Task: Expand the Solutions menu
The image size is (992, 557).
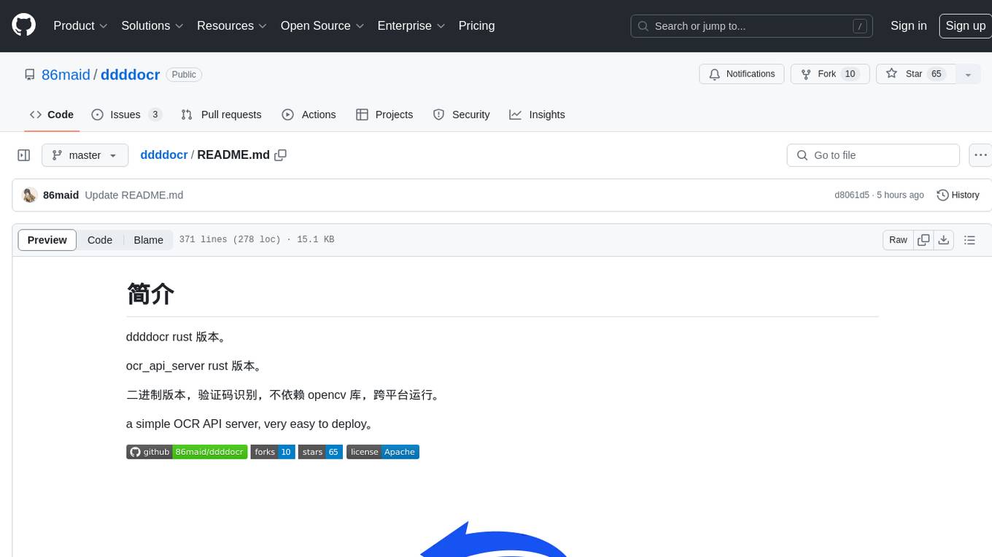Action: 152,26
